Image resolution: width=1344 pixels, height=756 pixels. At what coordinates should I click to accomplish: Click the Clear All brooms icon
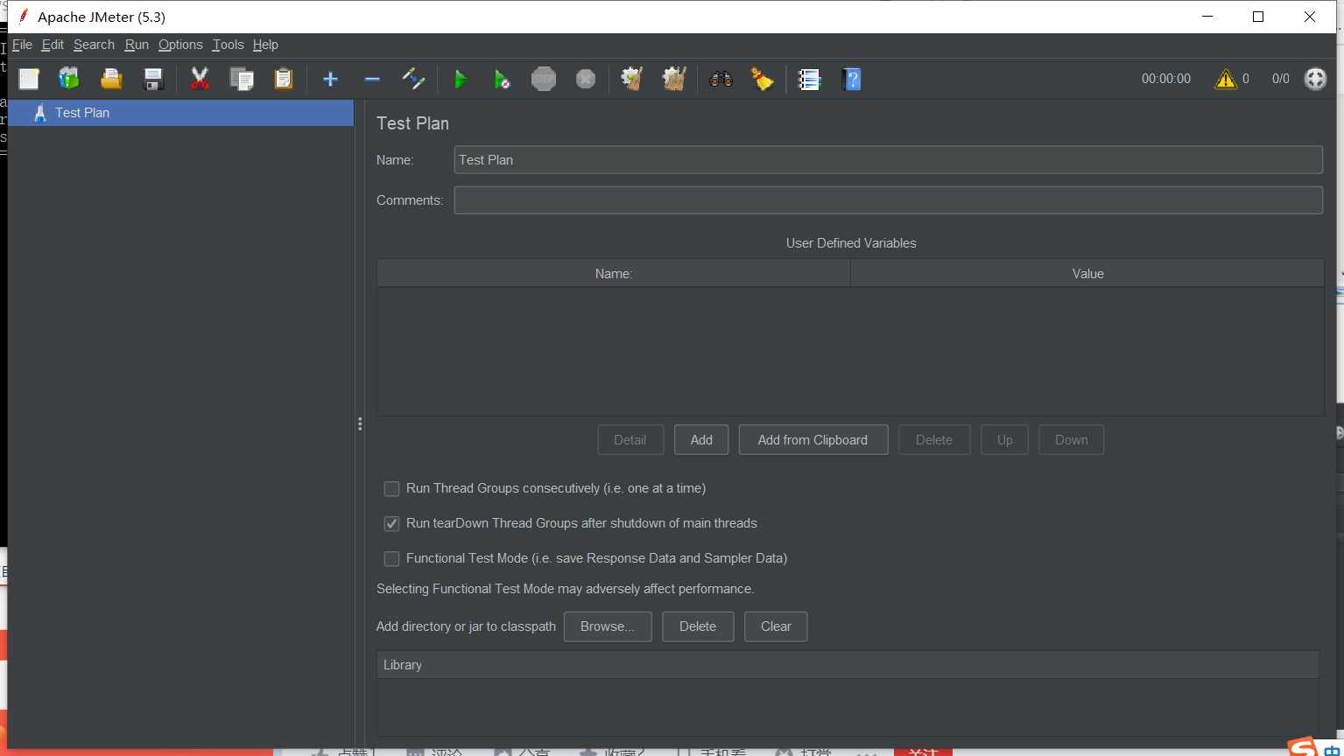673,79
